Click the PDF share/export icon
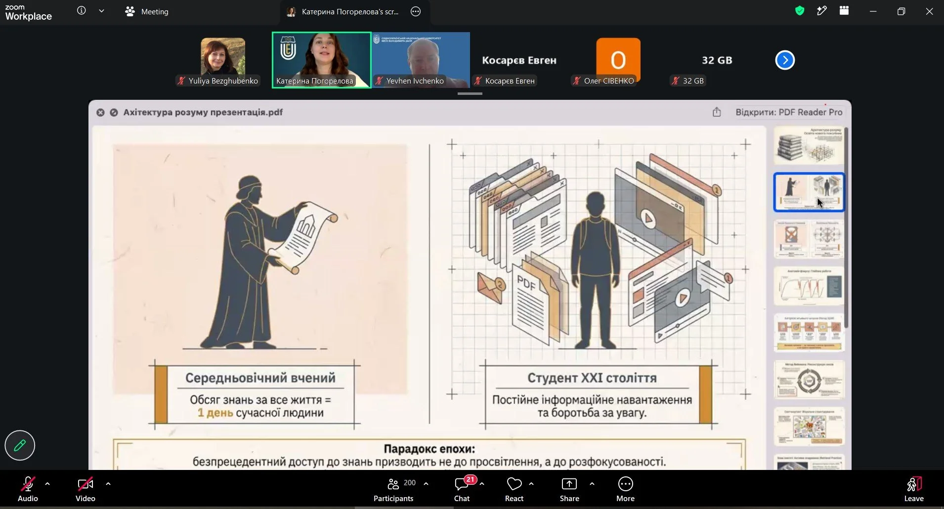Image resolution: width=944 pixels, height=509 pixels. pyautogui.click(x=717, y=112)
